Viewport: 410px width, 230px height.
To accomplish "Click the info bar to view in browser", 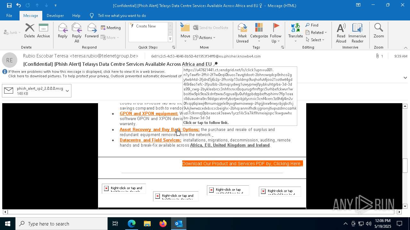I will pyautogui.click(x=86, y=72).
